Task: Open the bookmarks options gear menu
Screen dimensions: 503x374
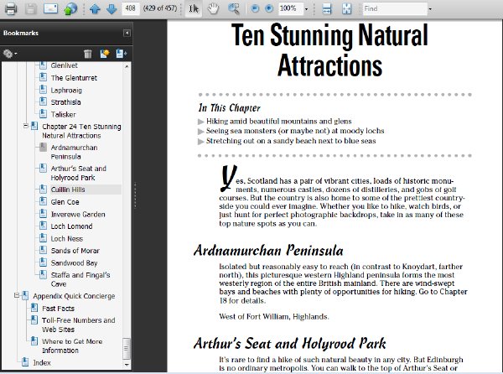Action: coord(9,54)
